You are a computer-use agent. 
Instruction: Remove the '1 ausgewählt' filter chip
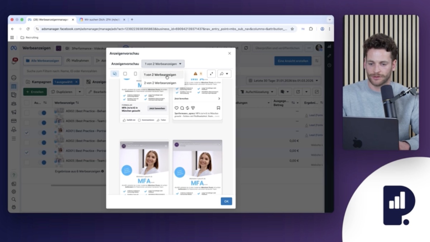click(76, 82)
